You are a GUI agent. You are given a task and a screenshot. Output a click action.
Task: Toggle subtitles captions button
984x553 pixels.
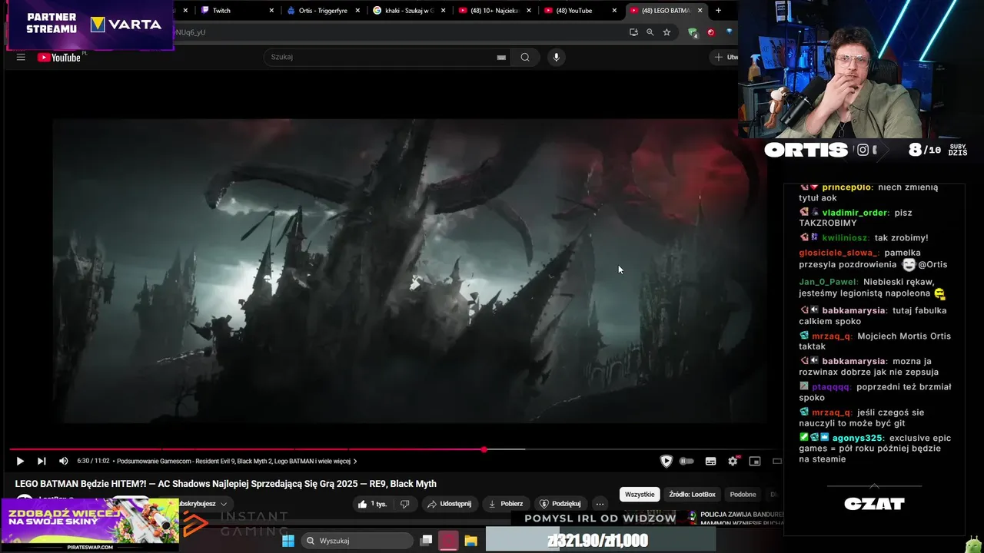click(x=710, y=461)
